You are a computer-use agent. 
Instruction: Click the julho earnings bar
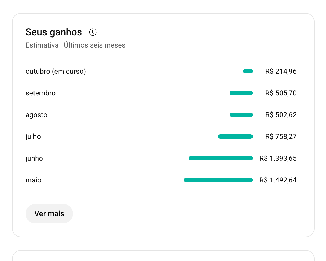235,136
